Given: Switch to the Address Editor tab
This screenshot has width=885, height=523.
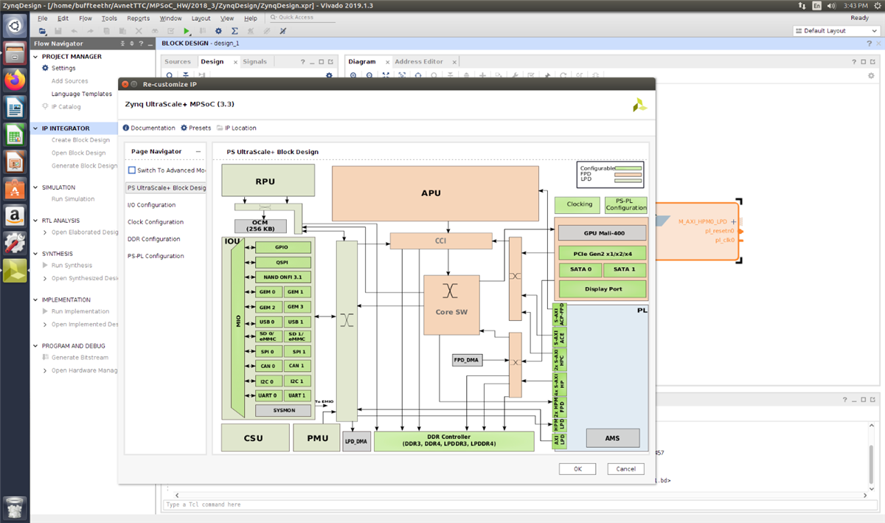Looking at the screenshot, I should pos(419,62).
